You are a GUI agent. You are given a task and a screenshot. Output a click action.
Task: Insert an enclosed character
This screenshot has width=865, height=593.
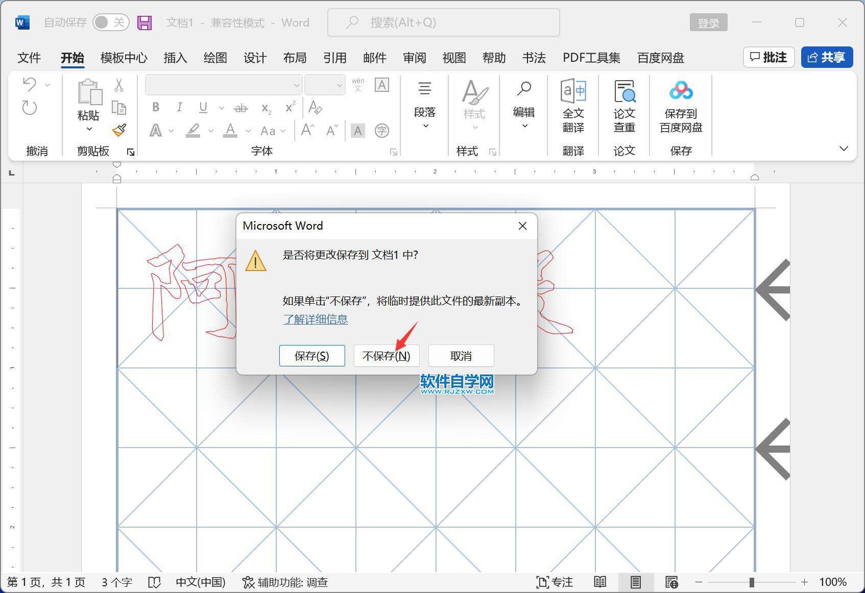(x=382, y=131)
